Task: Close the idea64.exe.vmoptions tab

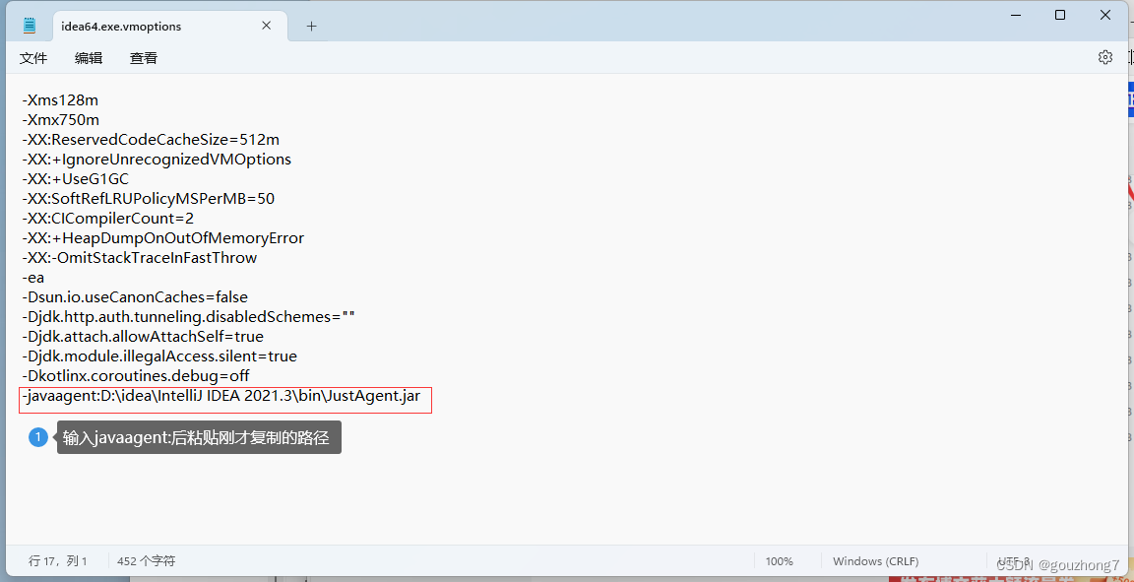Action: point(266,26)
